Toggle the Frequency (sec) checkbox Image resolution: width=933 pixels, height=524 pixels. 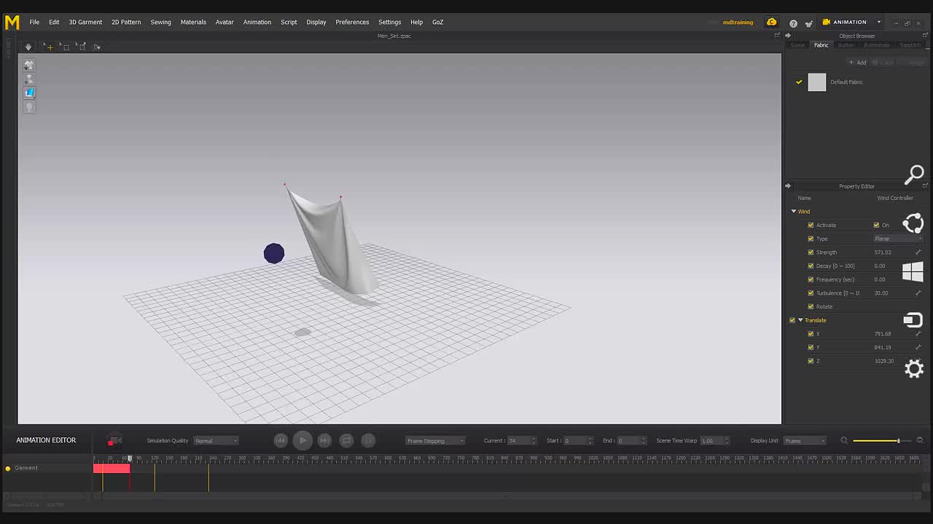click(811, 279)
